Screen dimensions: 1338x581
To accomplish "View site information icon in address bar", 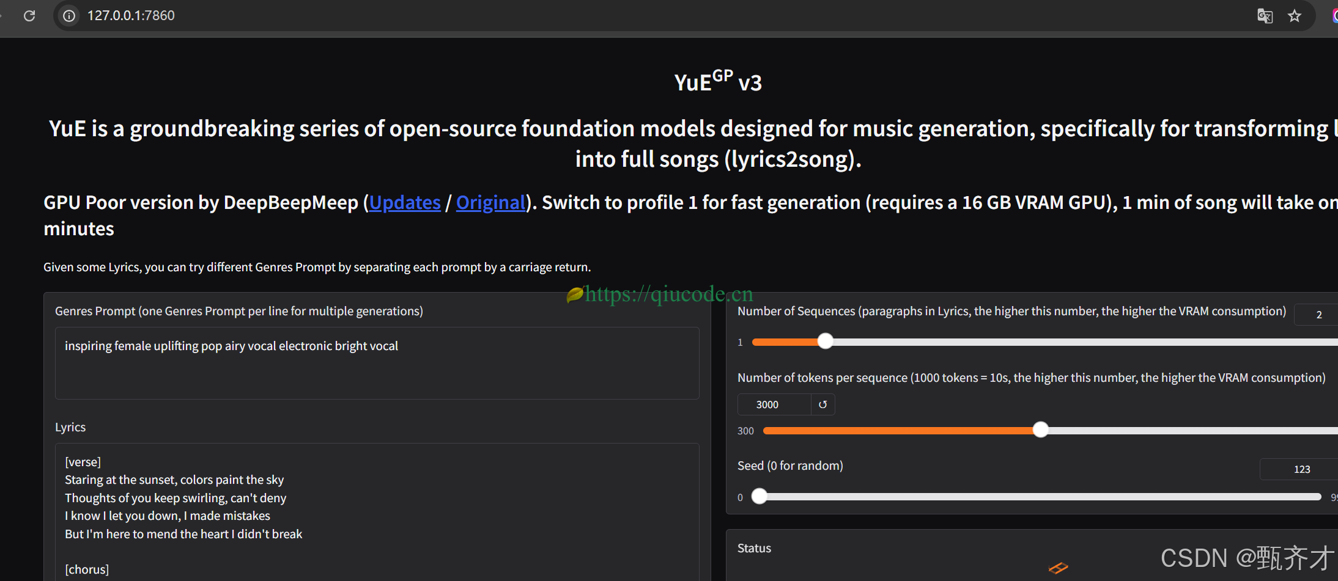I will 70,16.
